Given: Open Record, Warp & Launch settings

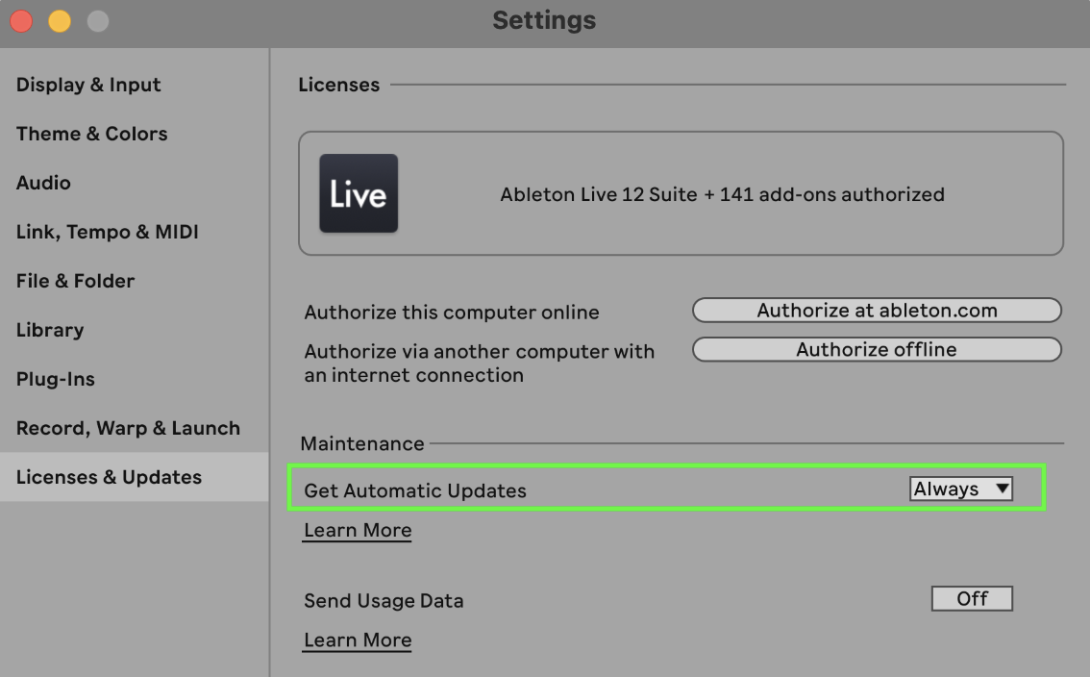Looking at the screenshot, I should pos(128,428).
